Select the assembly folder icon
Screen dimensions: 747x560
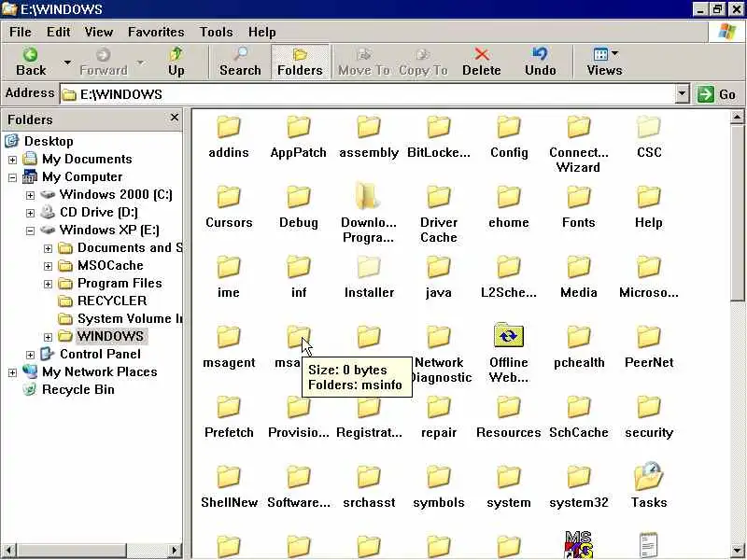point(369,127)
